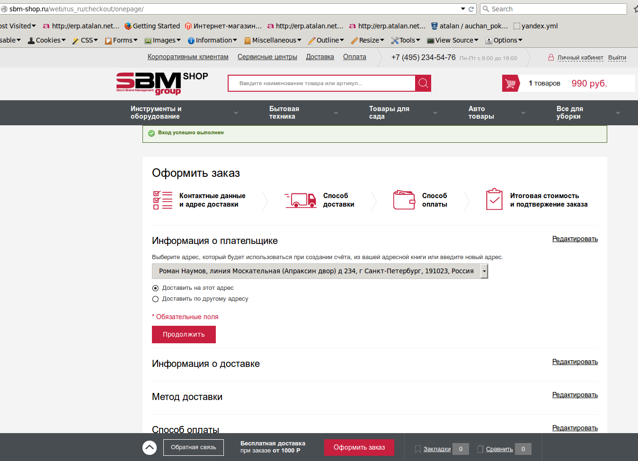Open the Оплата top link
Viewport: 638px width, 461px height.
coord(354,57)
